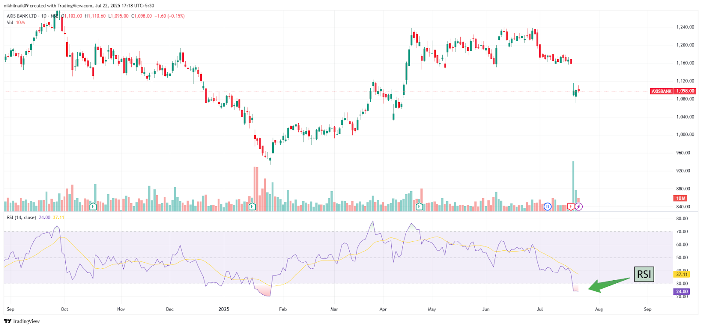The height and width of the screenshot is (328, 702).
Task: Click the AXIS BANK LTD symbol title
Action: (22, 16)
